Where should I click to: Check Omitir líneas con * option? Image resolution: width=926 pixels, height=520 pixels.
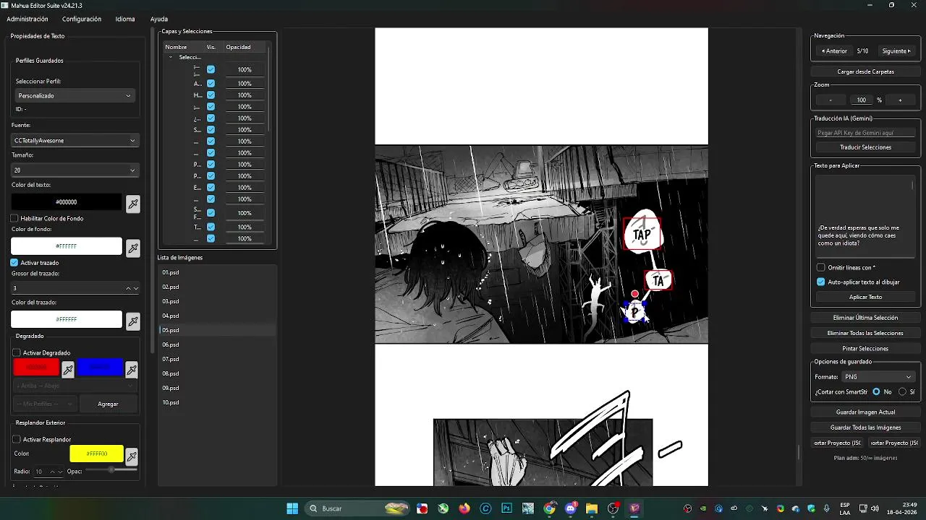821,267
